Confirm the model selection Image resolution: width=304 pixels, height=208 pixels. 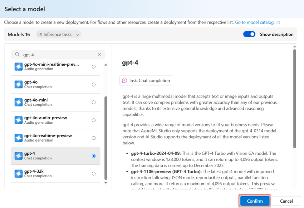click(255, 201)
